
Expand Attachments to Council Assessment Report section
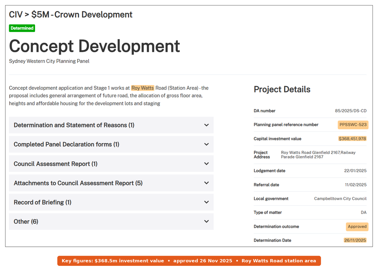(111, 183)
